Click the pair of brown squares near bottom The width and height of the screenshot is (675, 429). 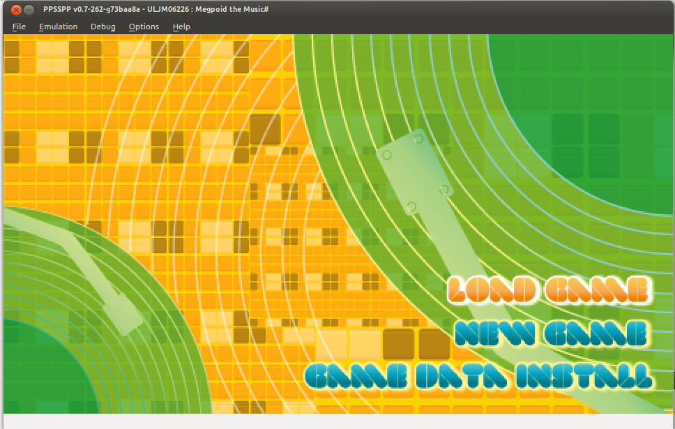click(416, 344)
